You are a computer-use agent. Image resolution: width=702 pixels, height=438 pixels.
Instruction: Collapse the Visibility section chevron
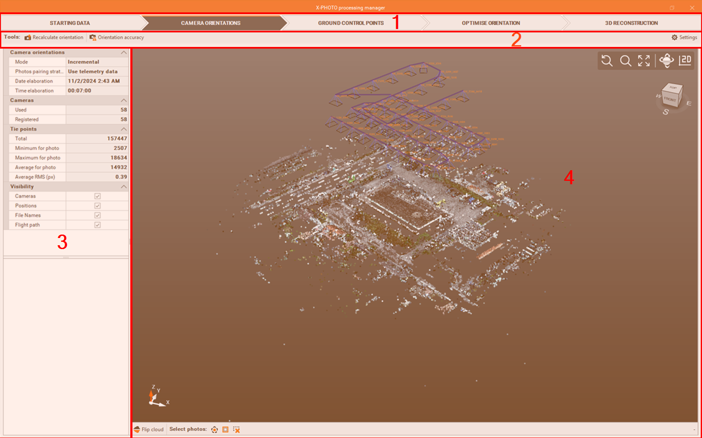pos(123,187)
